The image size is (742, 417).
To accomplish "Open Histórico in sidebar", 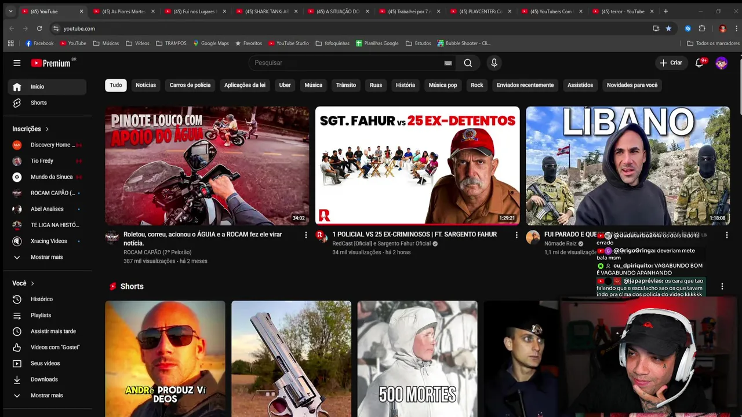I will click(47, 299).
